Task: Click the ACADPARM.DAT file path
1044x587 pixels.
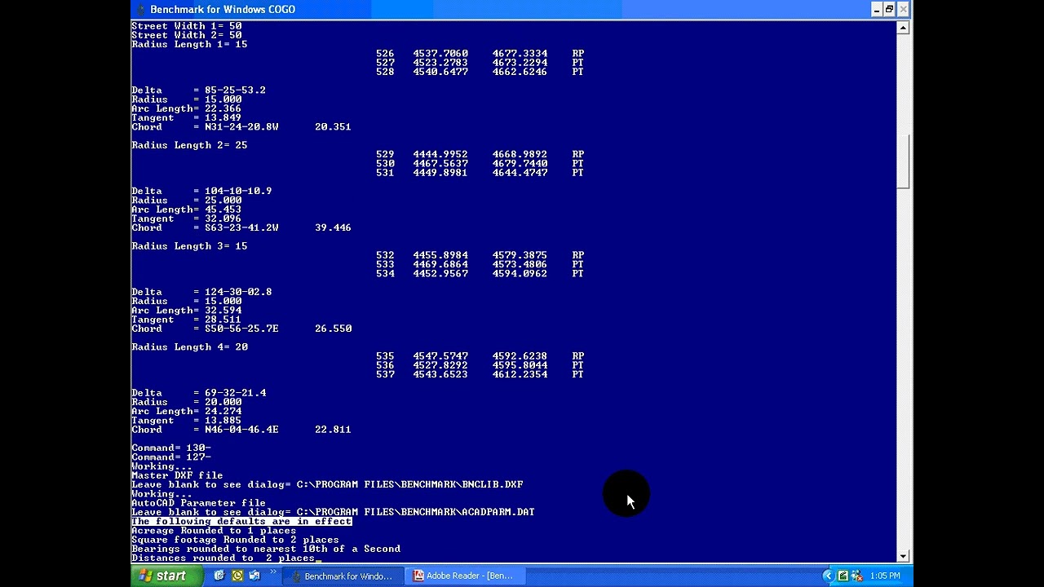Action: [415, 512]
